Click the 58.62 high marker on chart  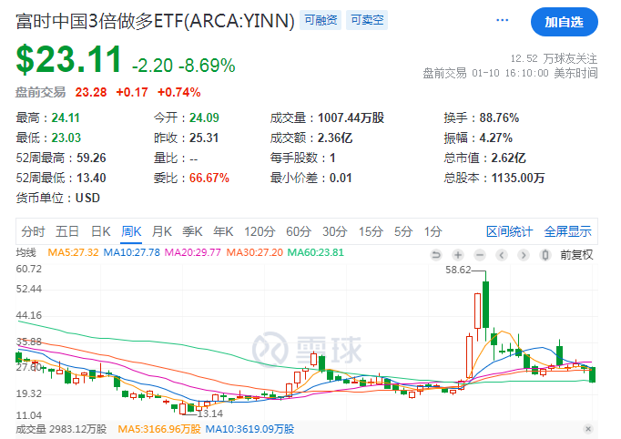[x=458, y=270]
